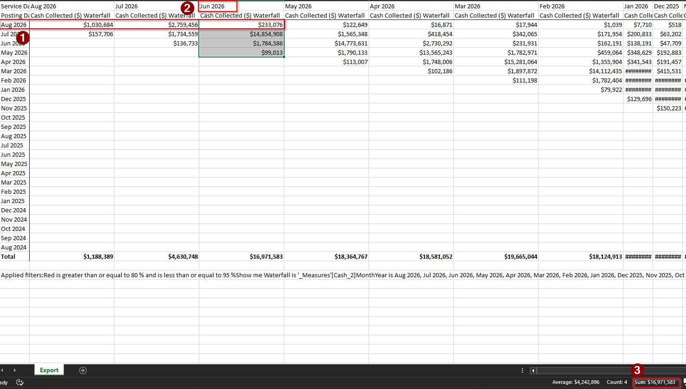Select the cell with $16,871

pos(411,25)
